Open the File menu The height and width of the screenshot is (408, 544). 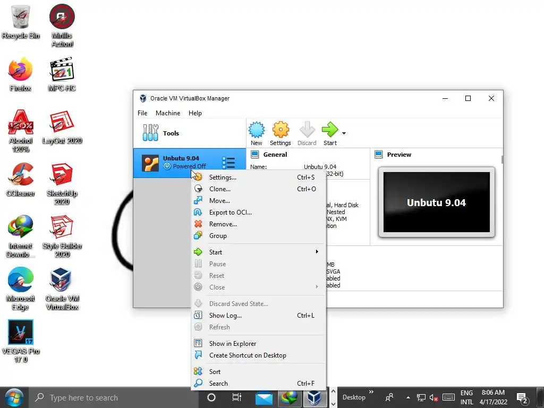[142, 113]
